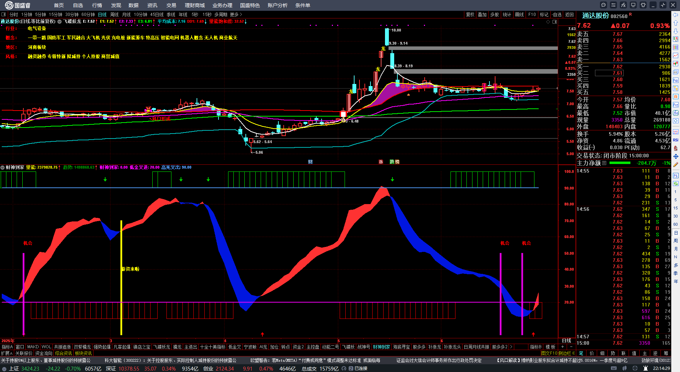Open the settings sliders icon in title bar

coord(613,5)
